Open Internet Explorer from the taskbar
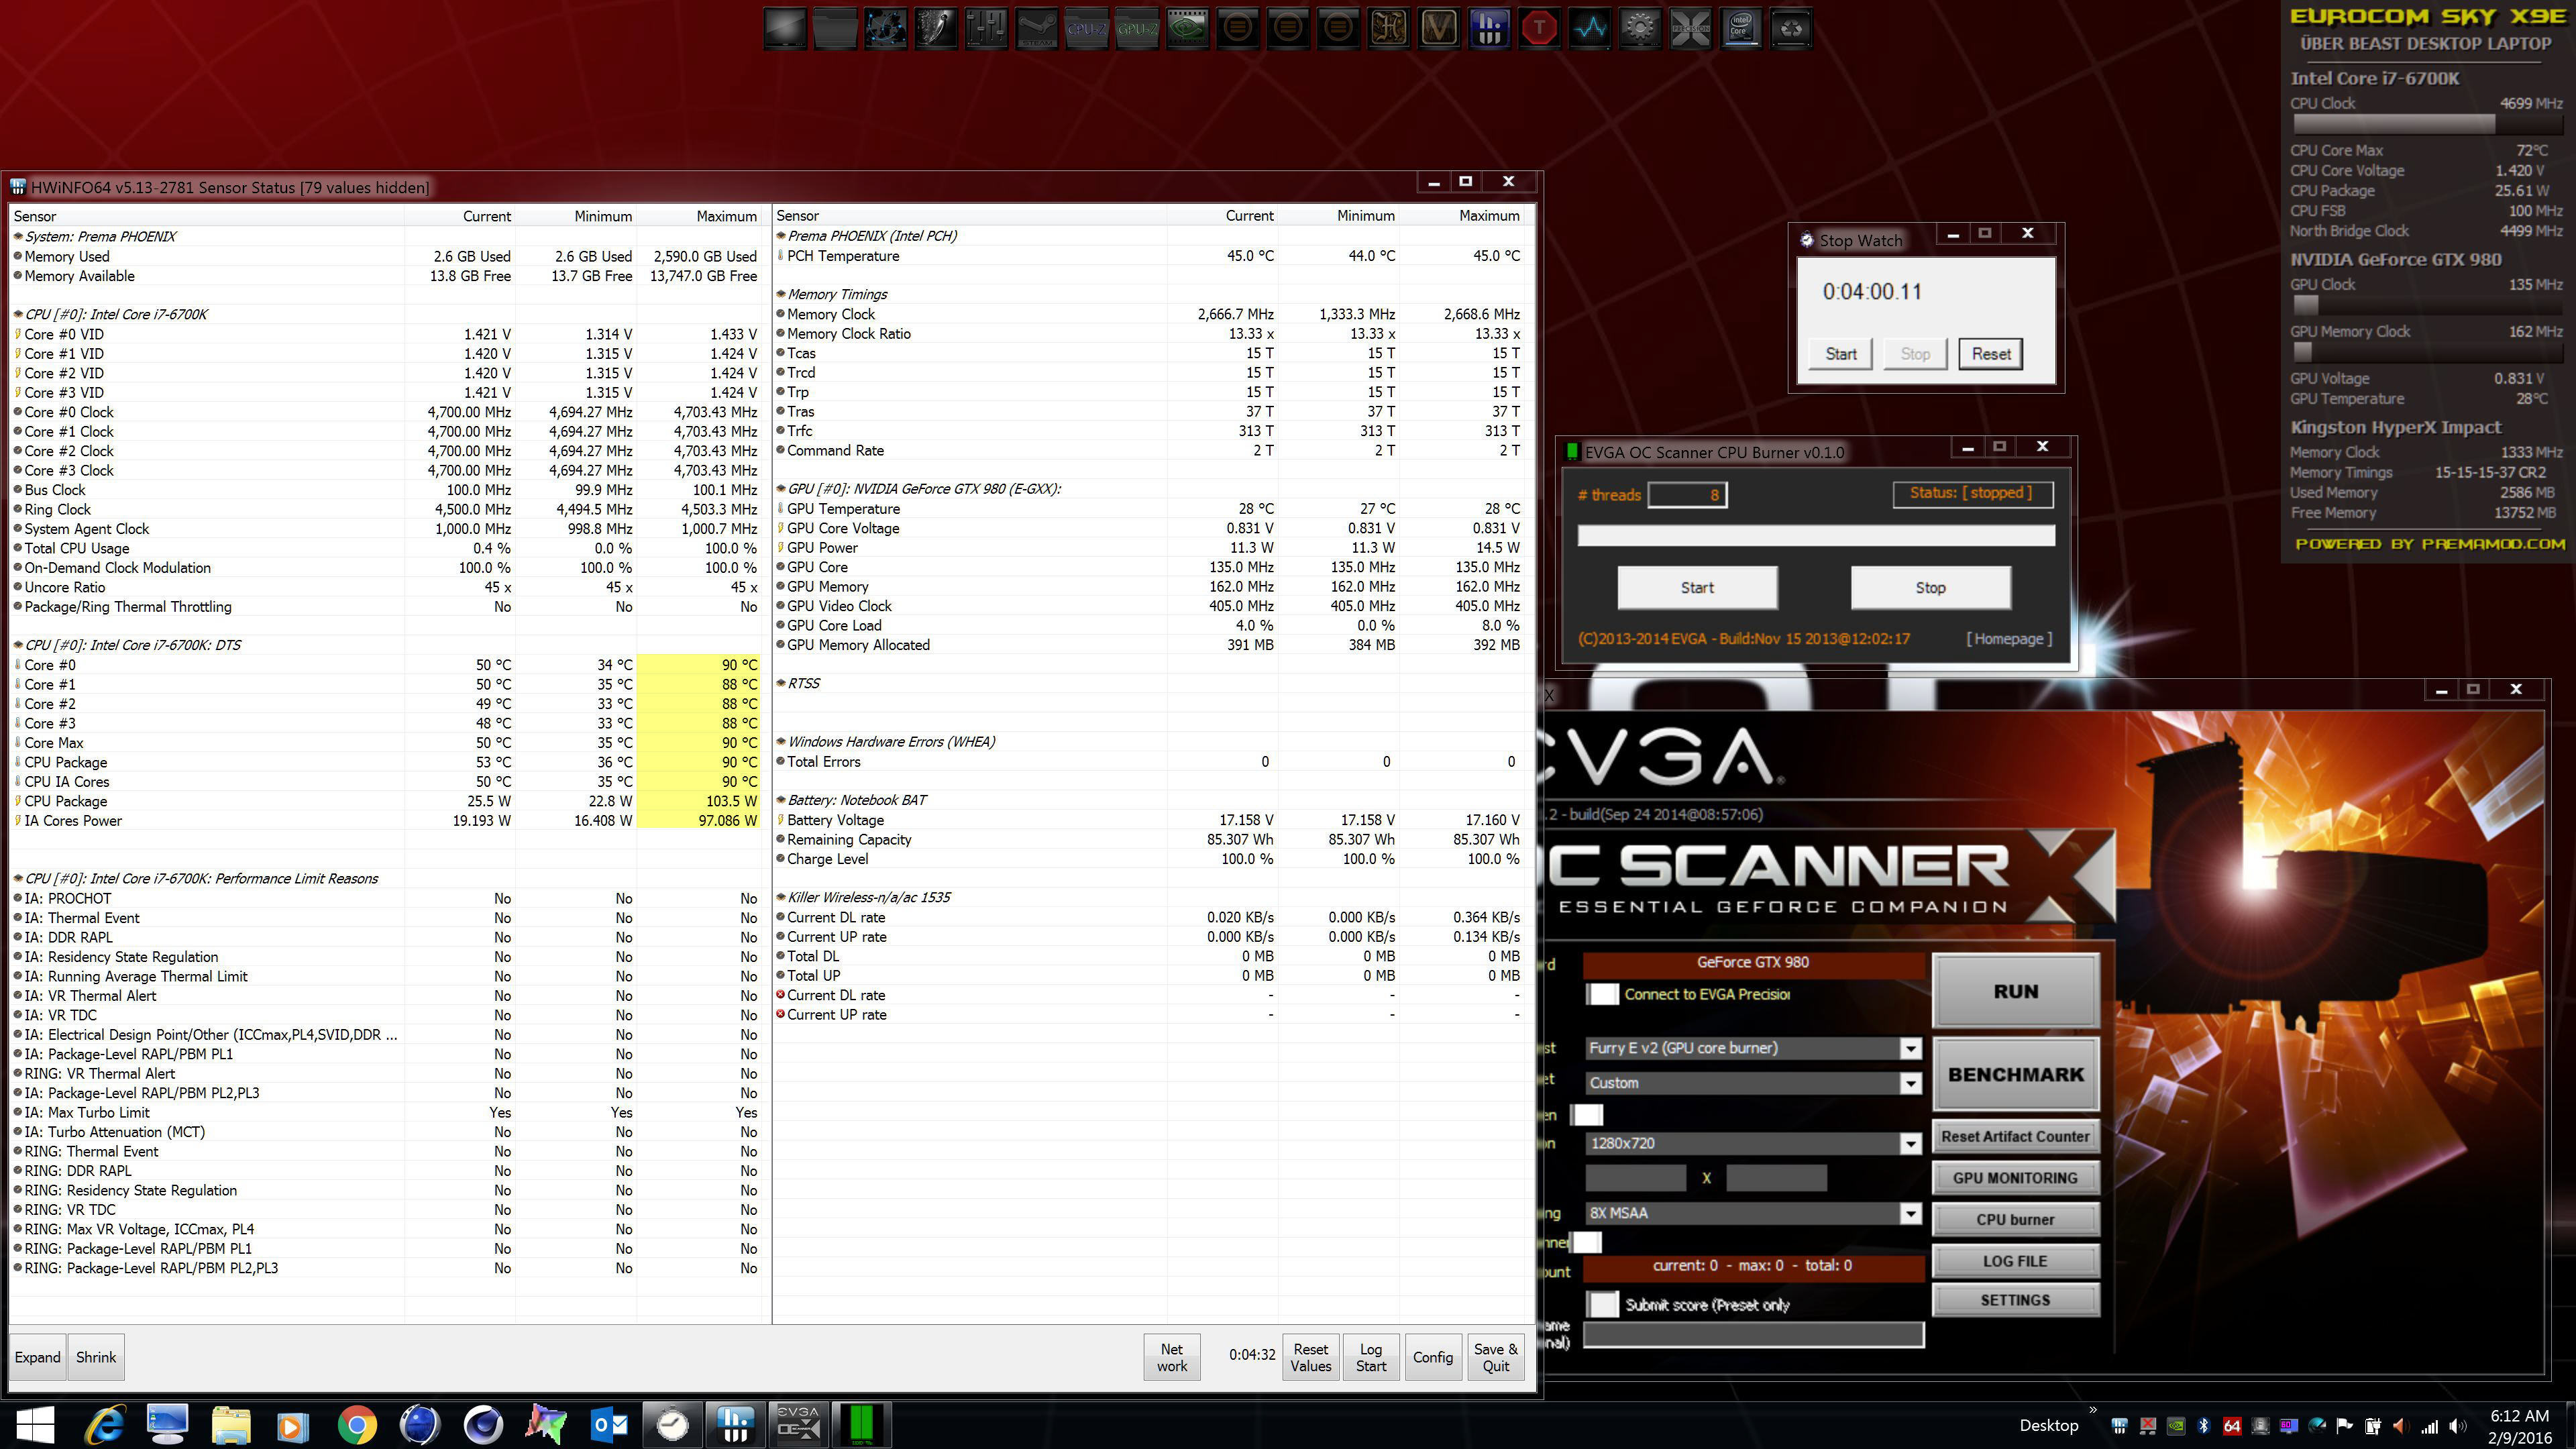 point(105,1425)
